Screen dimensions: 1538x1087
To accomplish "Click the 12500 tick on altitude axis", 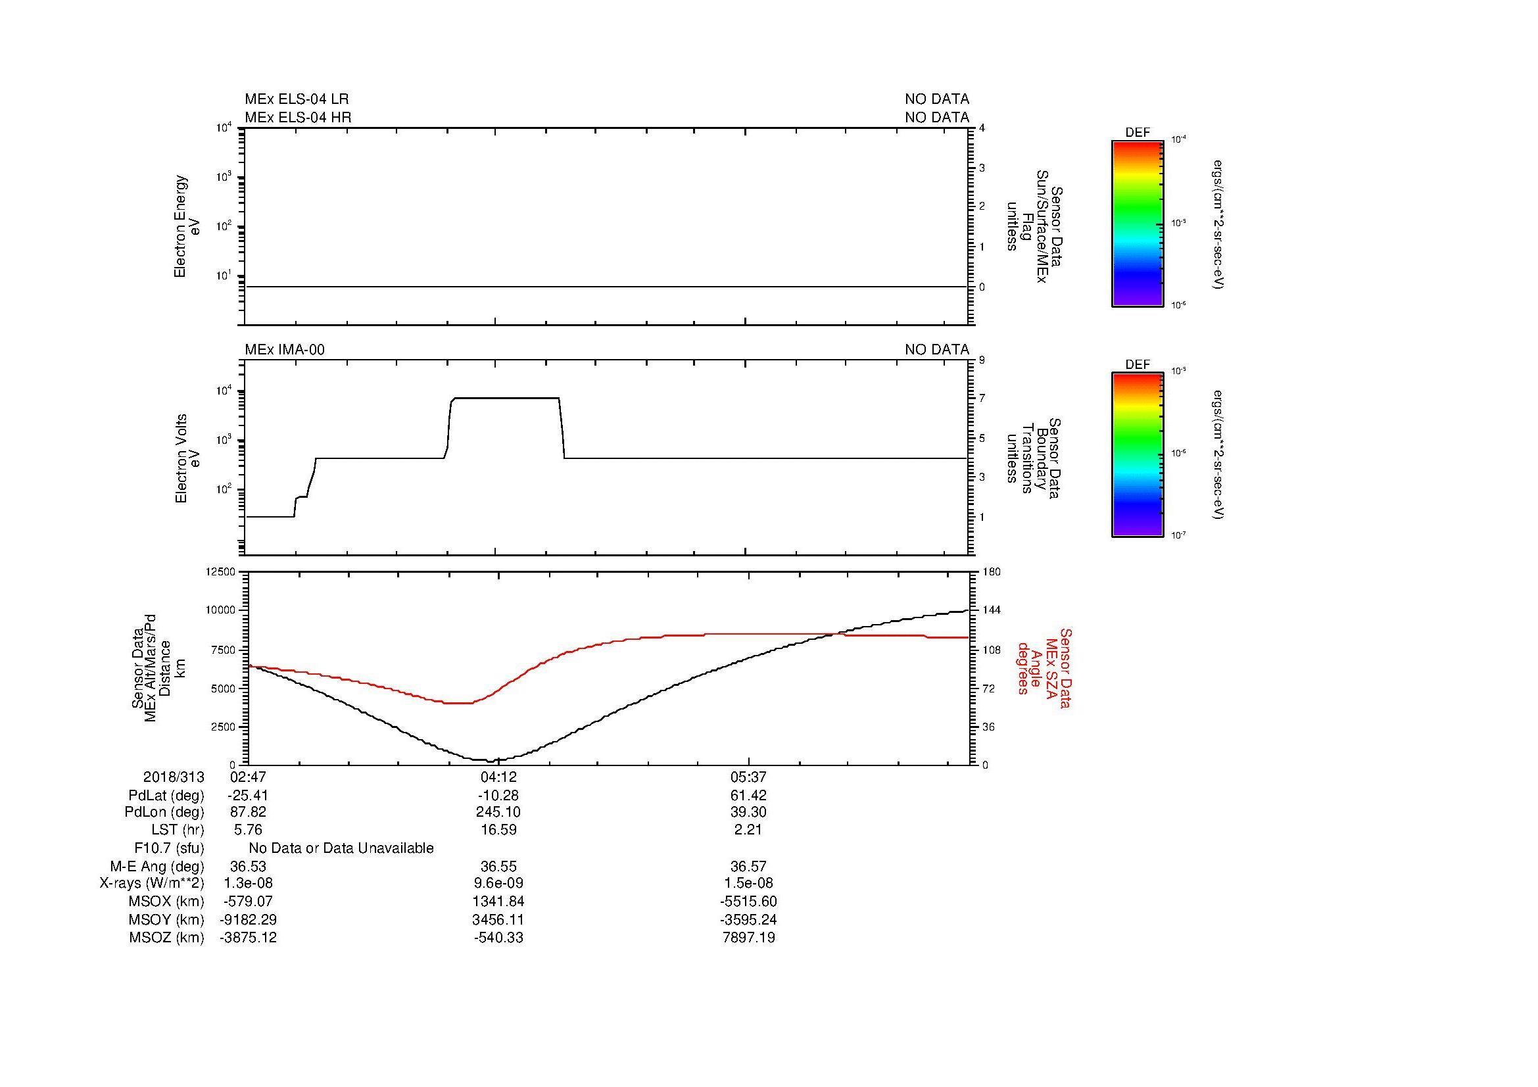I will point(220,571).
